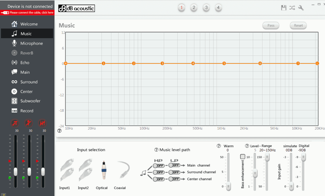The image size is (325, 196).
Task: Select EQ node 5 on the curve
Action: coord(224,63)
